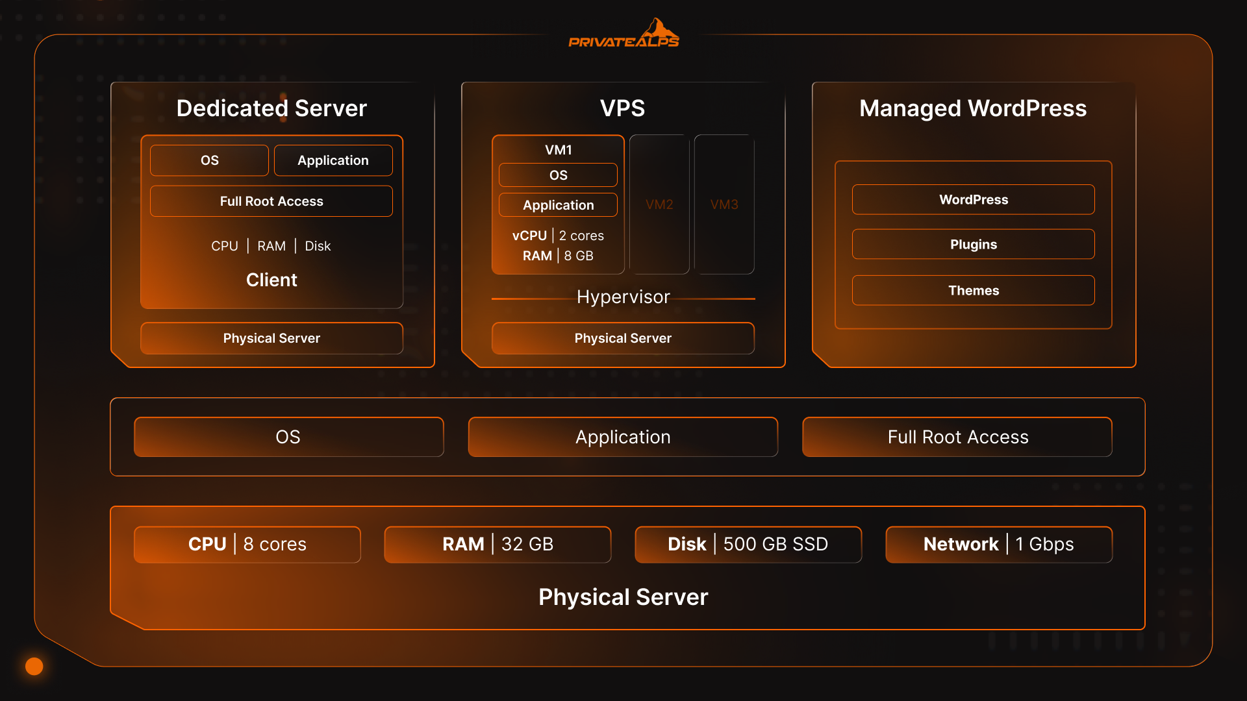This screenshot has height=701, width=1247.
Task: Click the faded VM3 panel
Action: point(724,204)
